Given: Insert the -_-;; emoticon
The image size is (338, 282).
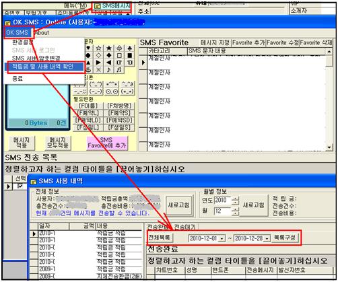Looking at the screenshot, I should 80,92.
